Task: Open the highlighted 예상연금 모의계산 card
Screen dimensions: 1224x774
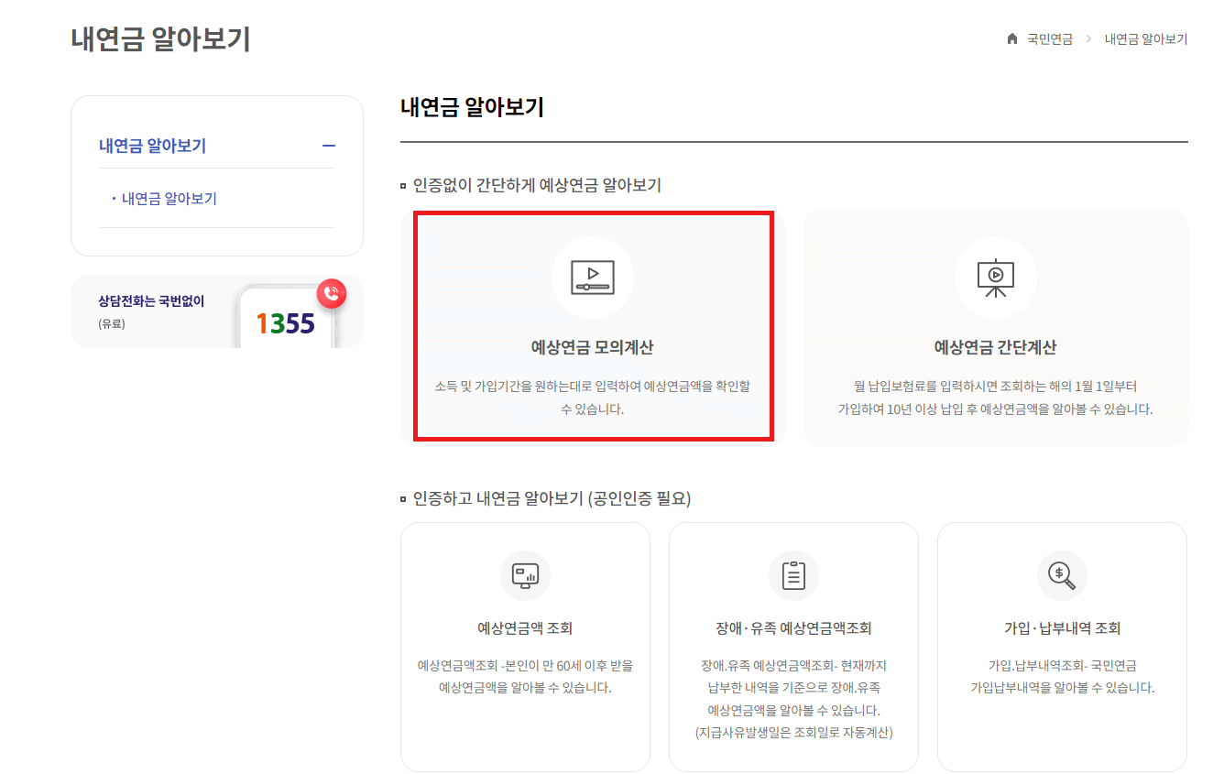Action: [x=592, y=327]
